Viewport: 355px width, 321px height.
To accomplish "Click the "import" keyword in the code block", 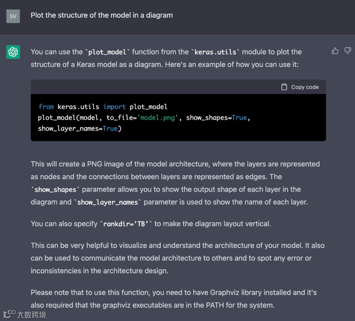I will (114, 107).
